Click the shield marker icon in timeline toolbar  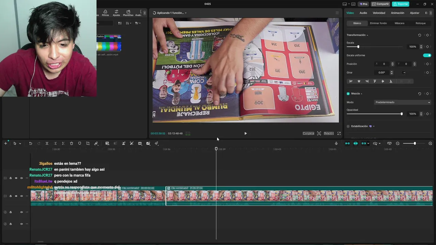click(x=80, y=143)
